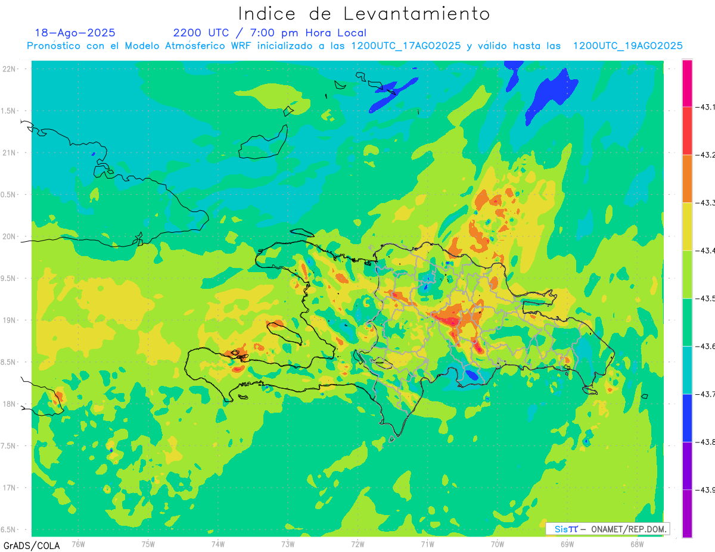Click the magenta swatch atop the color legend
The height and width of the screenshot is (552, 715).
click(687, 83)
